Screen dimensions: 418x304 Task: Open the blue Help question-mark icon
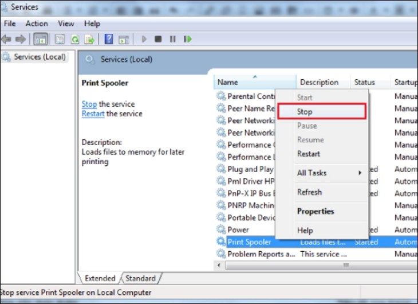click(x=108, y=39)
